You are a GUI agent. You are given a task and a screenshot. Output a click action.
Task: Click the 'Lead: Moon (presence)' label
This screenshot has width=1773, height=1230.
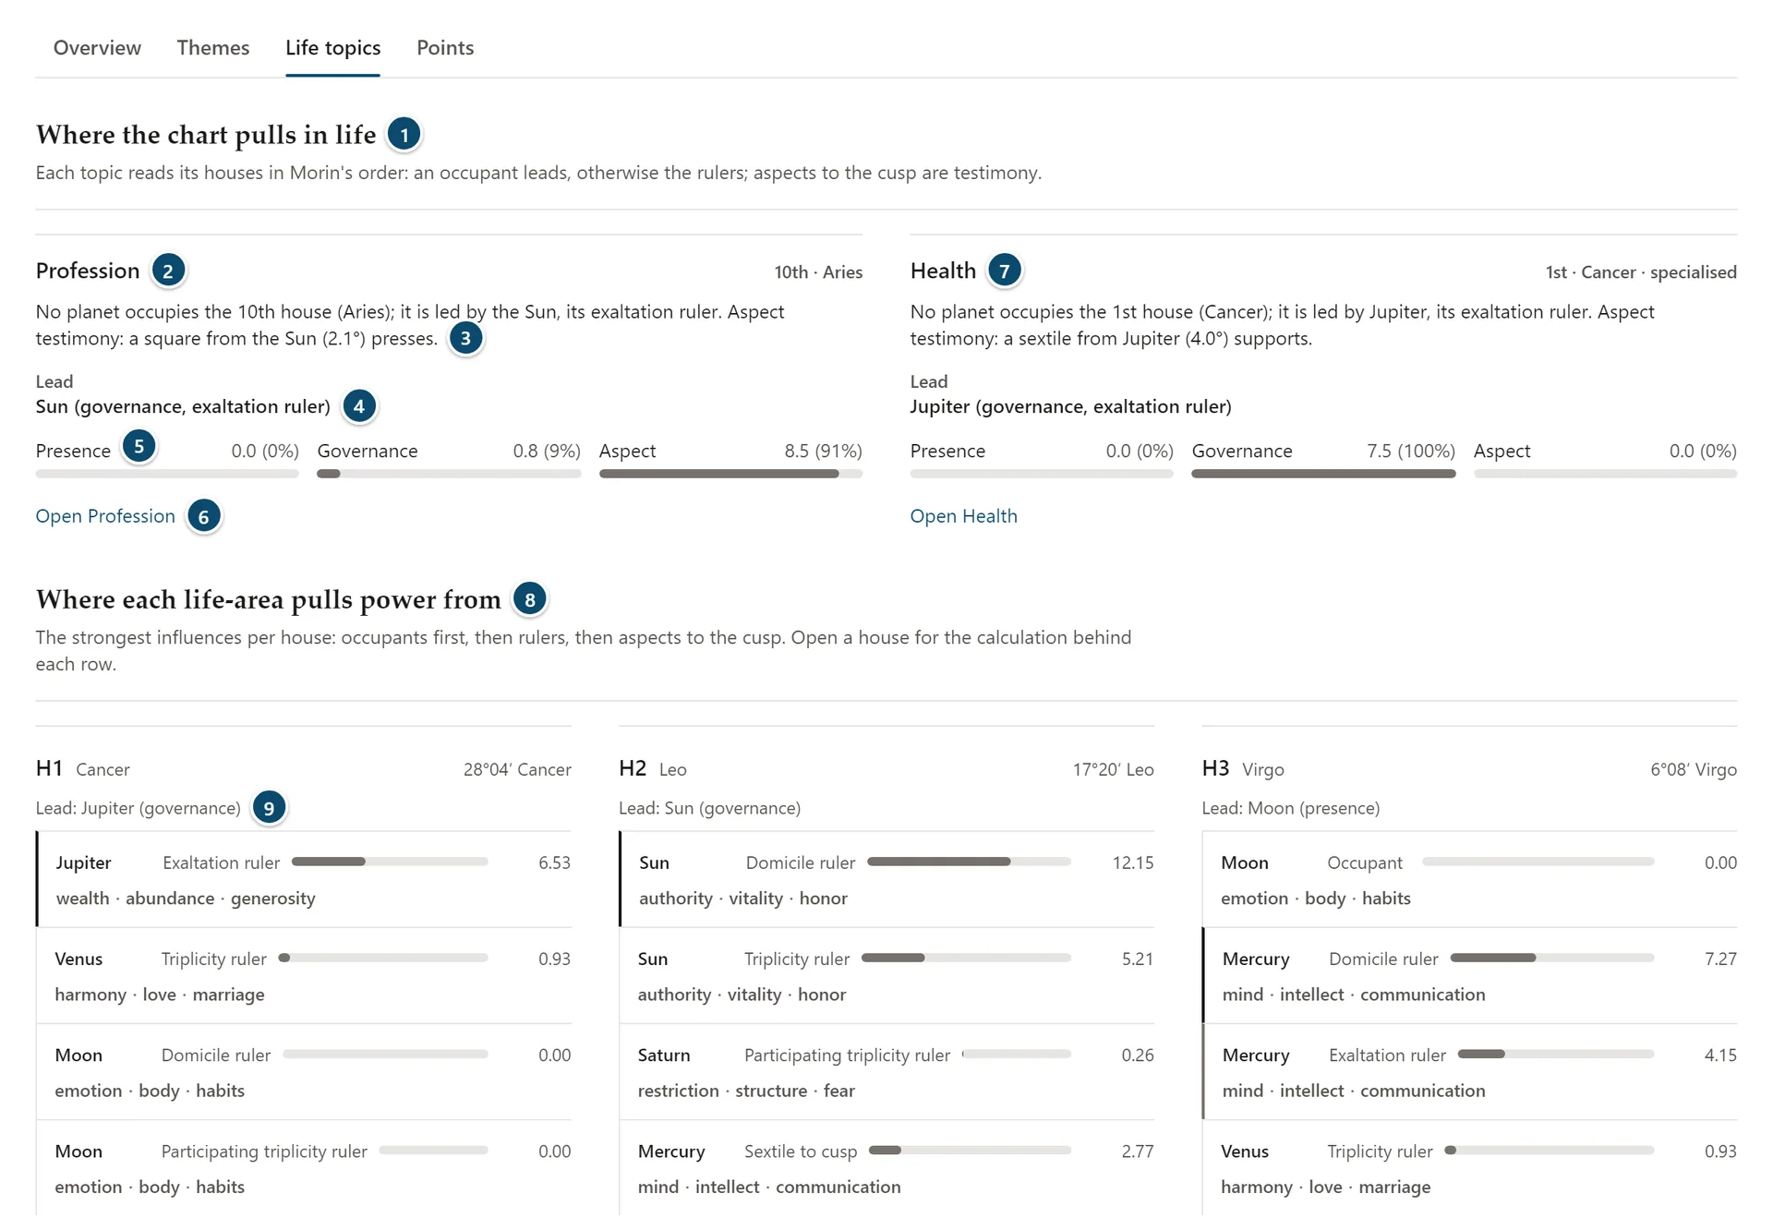pyautogui.click(x=1291, y=808)
